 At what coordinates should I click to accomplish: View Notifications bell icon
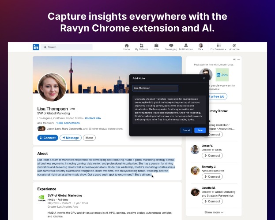[186, 47]
